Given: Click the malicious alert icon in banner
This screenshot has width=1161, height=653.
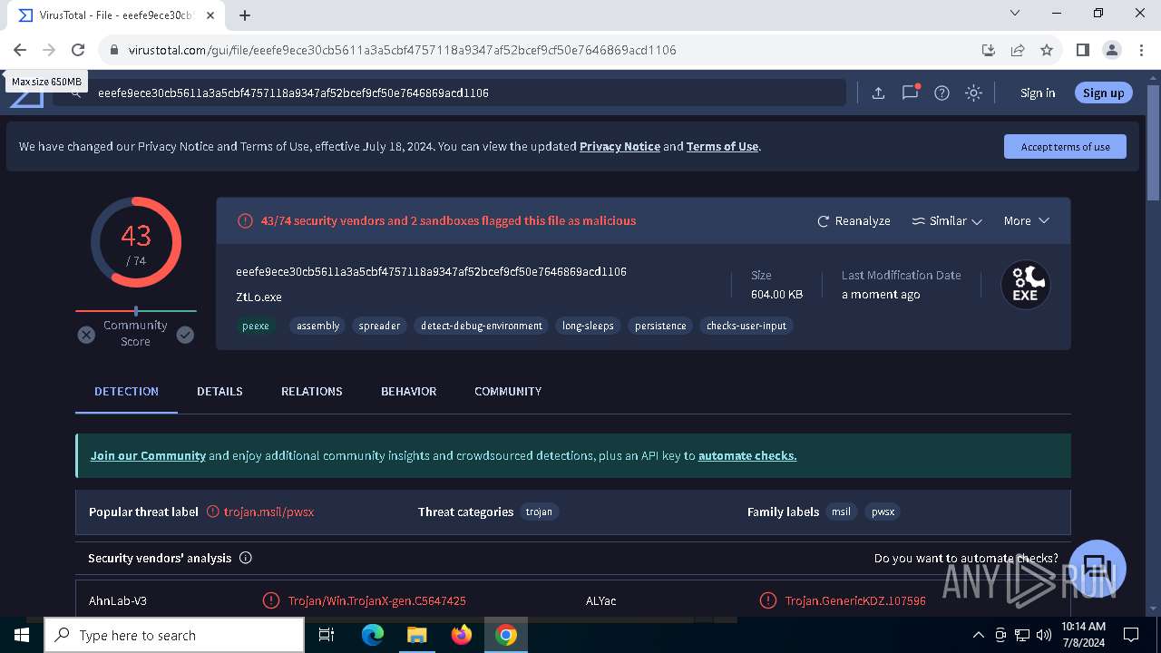Looking at the screenshot, I should (245, 220).
